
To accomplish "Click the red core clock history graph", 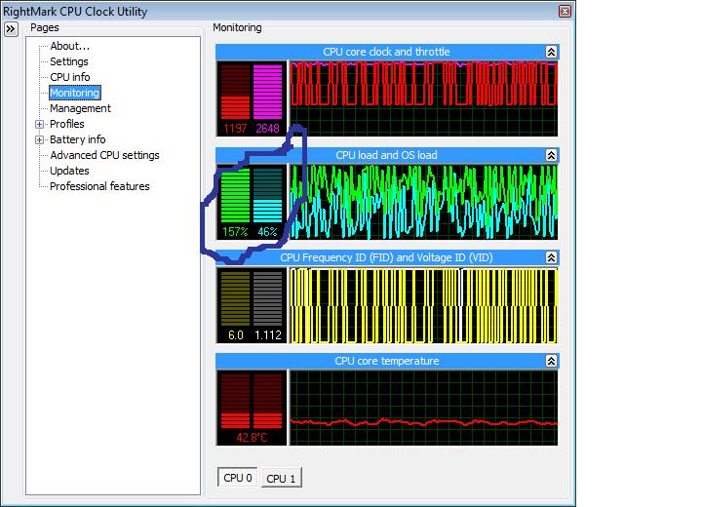I will 423,98.
